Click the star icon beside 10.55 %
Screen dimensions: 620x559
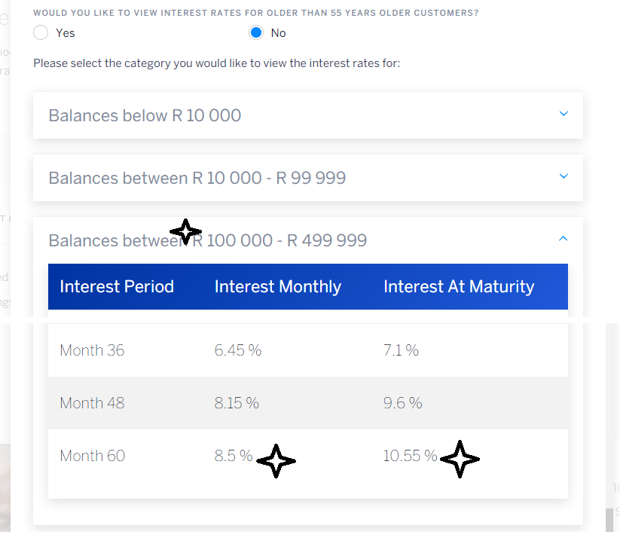tap(460, 459)
